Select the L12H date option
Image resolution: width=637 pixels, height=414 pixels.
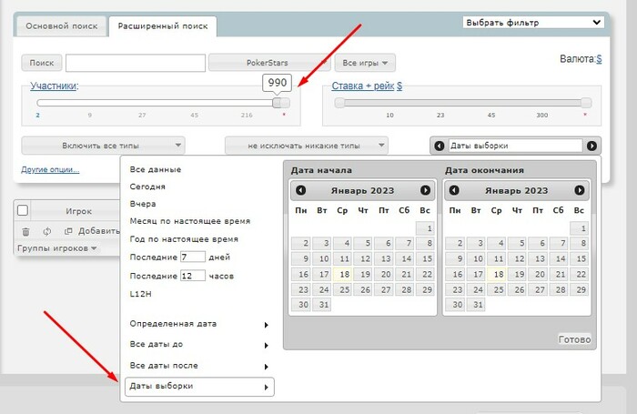140,294
